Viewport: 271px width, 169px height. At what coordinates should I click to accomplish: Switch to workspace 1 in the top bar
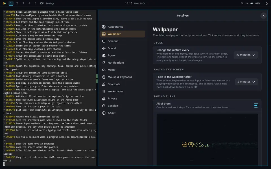tap(11, 3)
